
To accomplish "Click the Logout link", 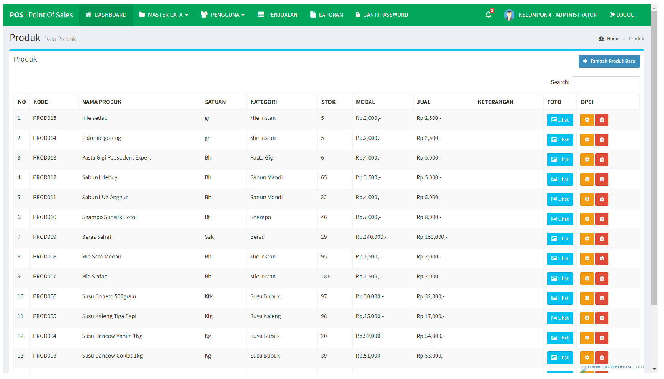I will (623, 15).
